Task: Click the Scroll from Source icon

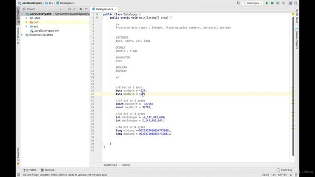Action: (69, 9)
